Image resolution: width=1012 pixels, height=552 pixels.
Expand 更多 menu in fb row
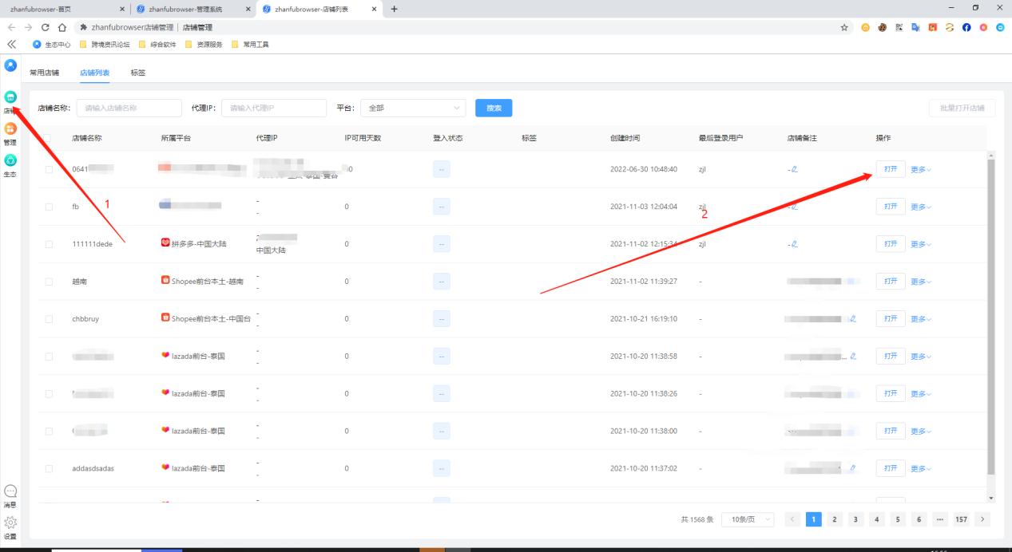(x=921, y=207)
